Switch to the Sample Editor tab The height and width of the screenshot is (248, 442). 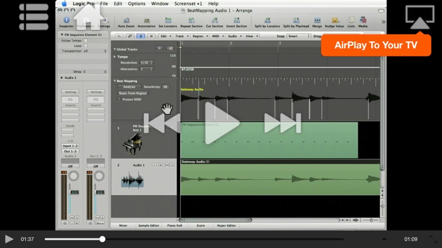pos(149,226)
